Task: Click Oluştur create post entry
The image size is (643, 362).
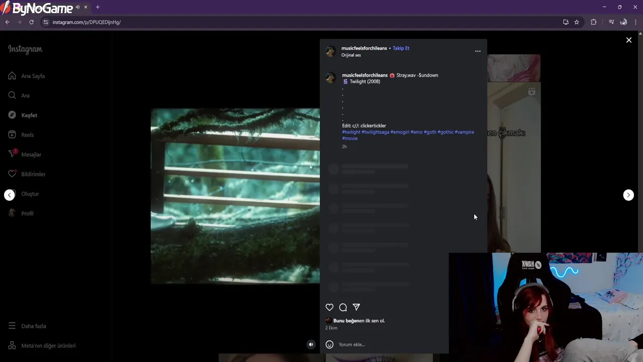Action: coord(24,194)
